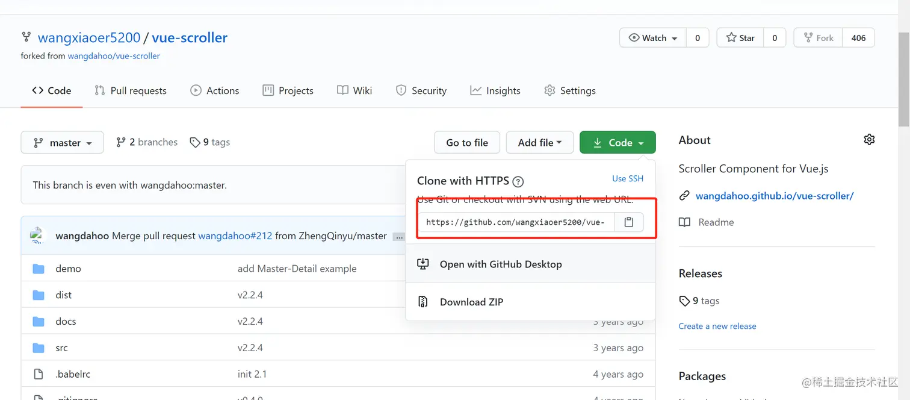Open the Actions tab
The height and width of the screenshot is (400, 910).
215,91
